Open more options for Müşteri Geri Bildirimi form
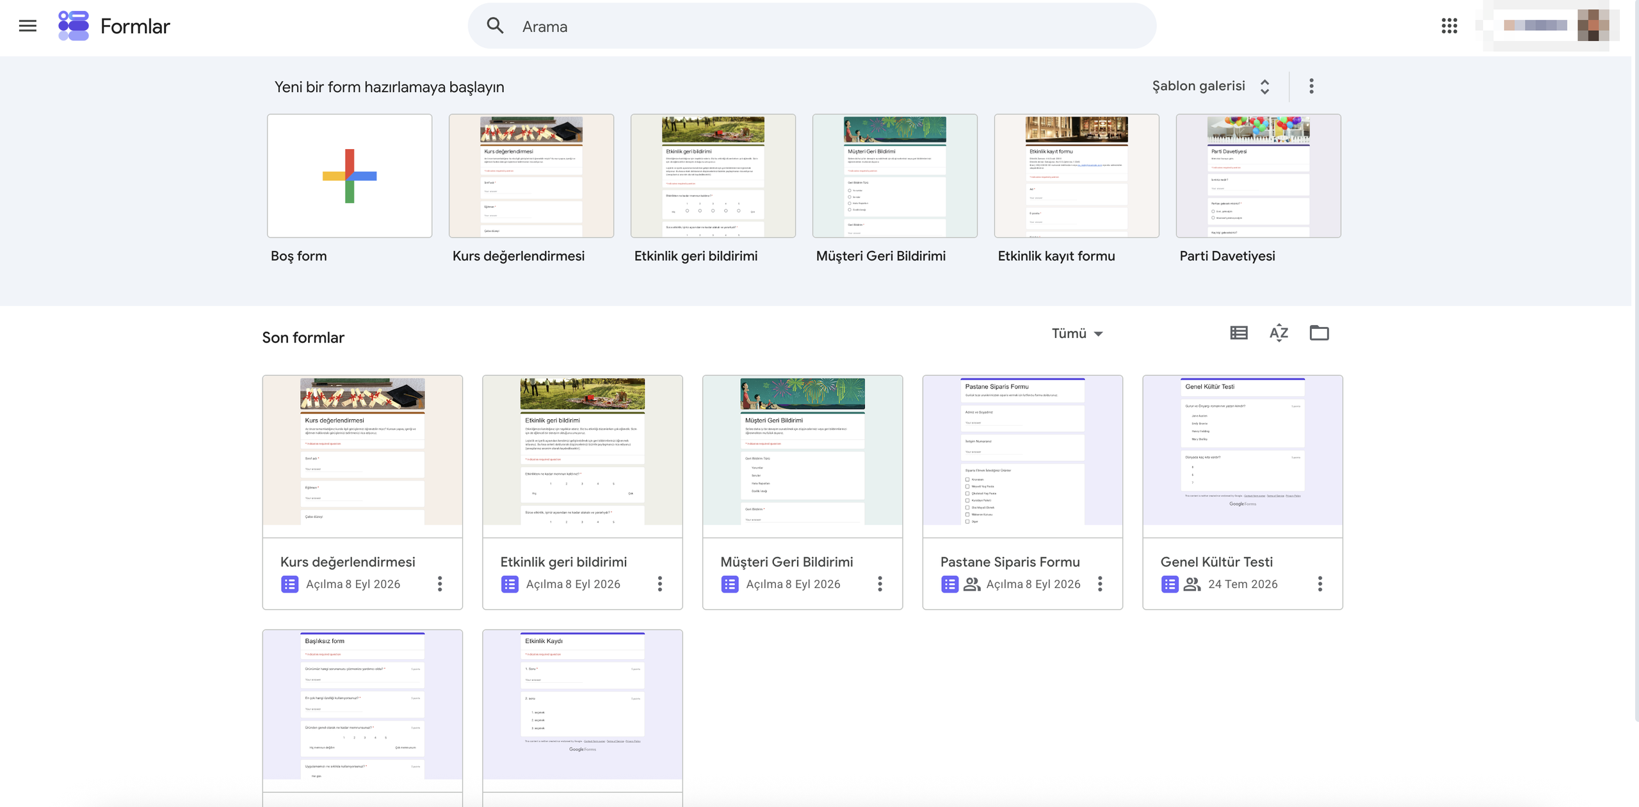Viewport: 1639px width, 807px height. pos(880,584)
